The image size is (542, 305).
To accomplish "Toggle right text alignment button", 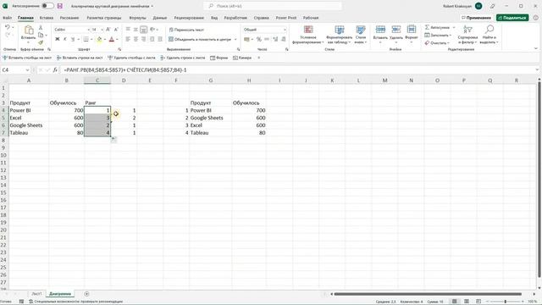I will click(x=143, y=40).
